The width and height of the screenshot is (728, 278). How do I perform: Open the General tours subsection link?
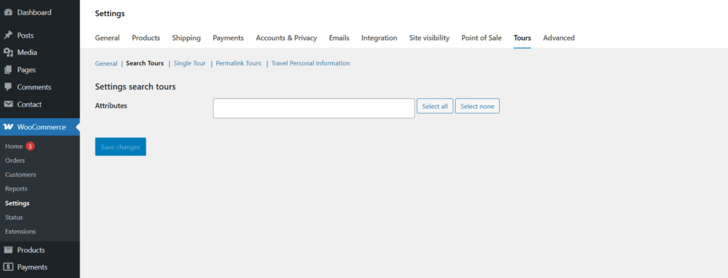coord(107,63)
